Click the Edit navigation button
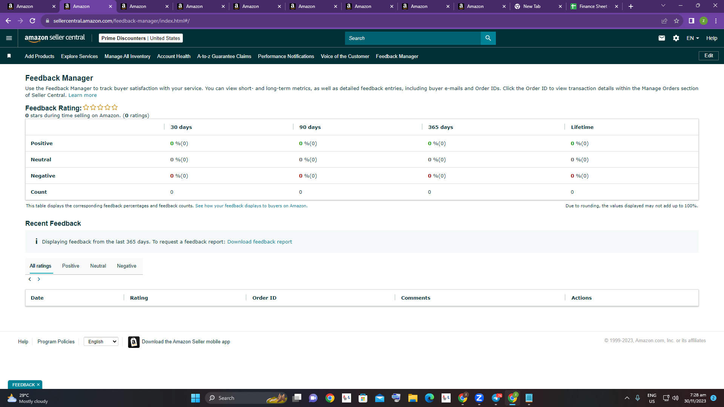724x407 pixels. (709, 56)
